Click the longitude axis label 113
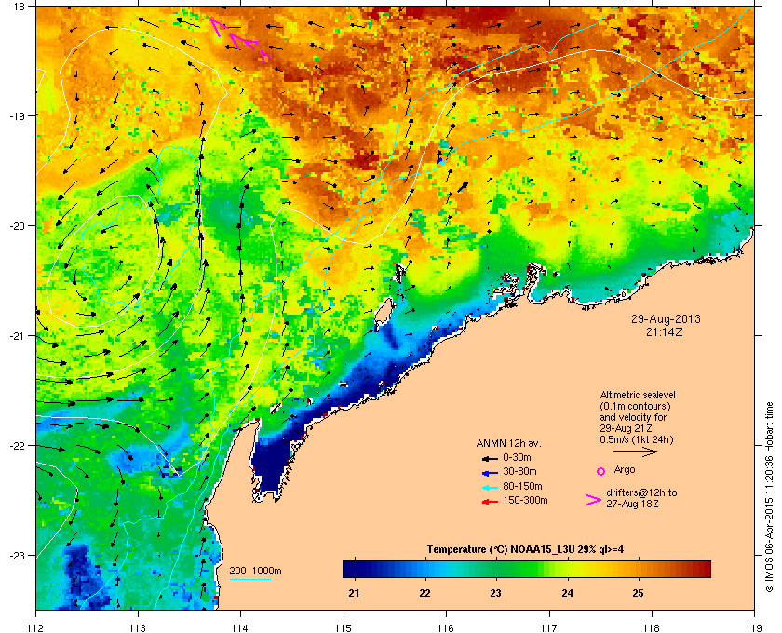This screenshot has width=782, height=633. (x=138, y=627)
